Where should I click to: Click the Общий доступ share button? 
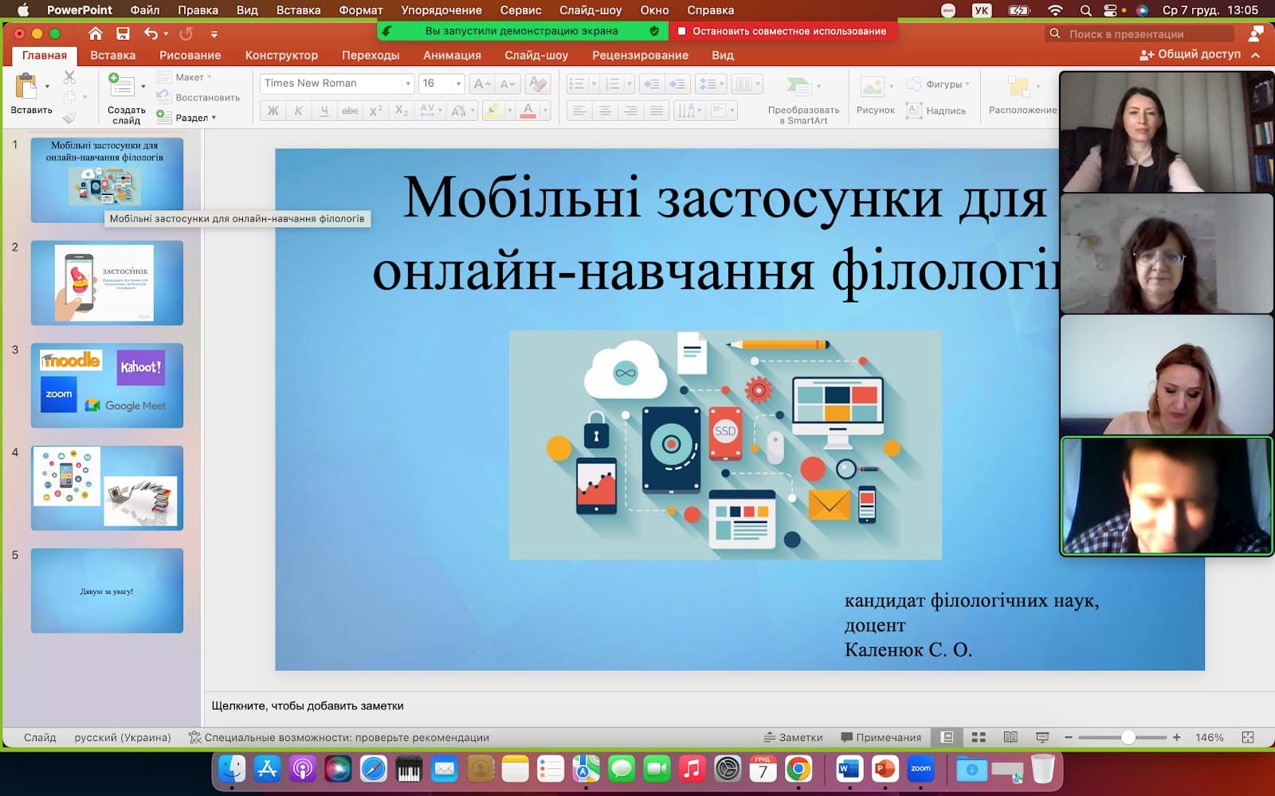[x=1191, y=54]
